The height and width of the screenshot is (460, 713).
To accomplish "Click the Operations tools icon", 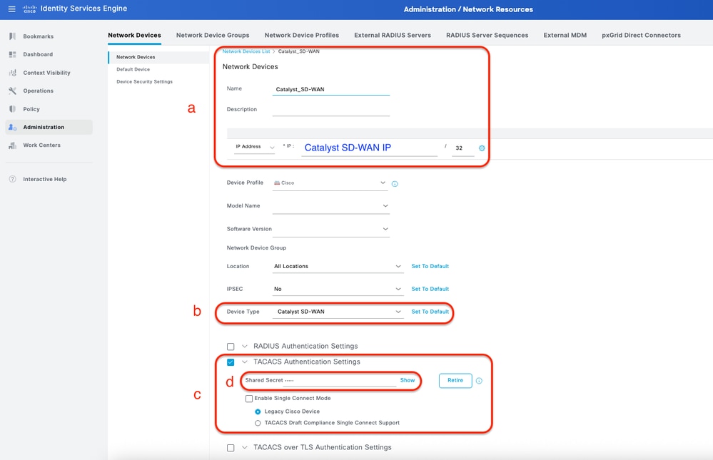I will coord(12,91).
